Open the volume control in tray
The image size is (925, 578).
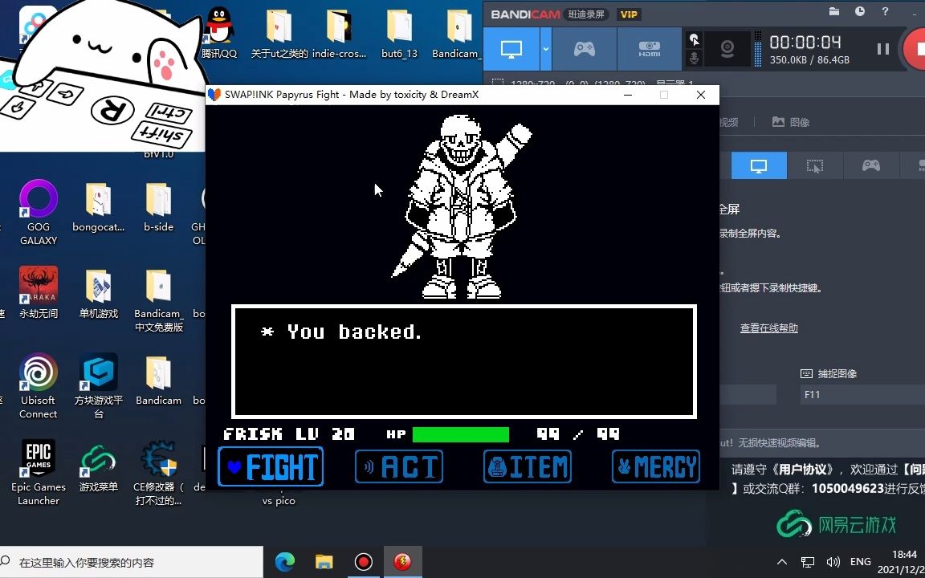click(833, 562)
